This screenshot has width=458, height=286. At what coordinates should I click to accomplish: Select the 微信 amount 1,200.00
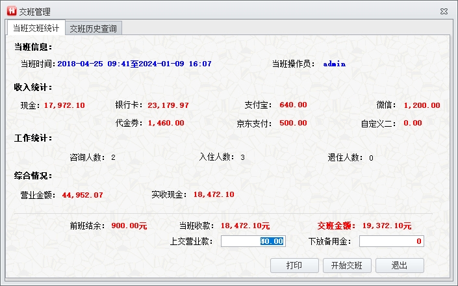[x=422, y=105]
